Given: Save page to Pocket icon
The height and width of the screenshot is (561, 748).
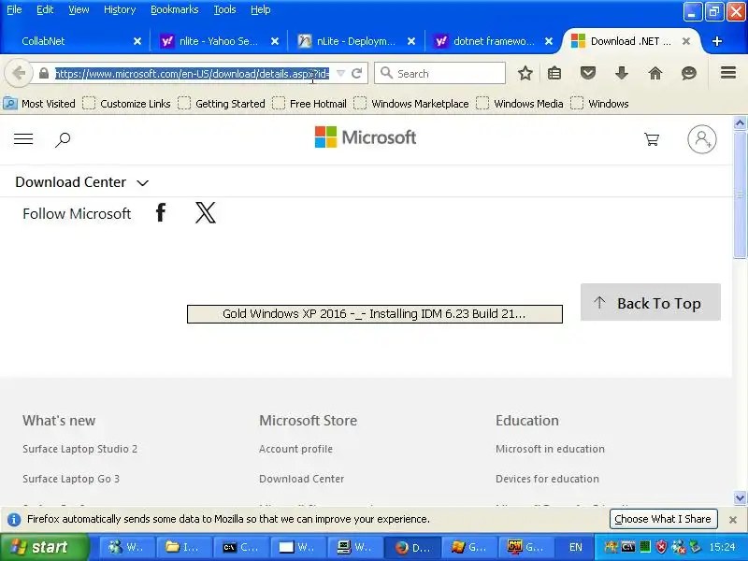Looking at the screenshot, I should (x=588, y=73).
